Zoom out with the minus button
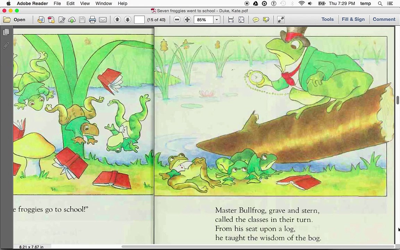The height and width of the screenshot is (250, 400). (177, 20)
